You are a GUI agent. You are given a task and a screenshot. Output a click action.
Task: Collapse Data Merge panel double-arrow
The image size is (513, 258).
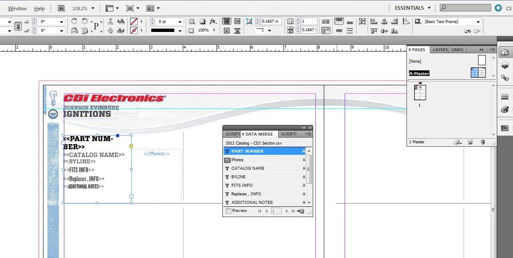(304, 128)
